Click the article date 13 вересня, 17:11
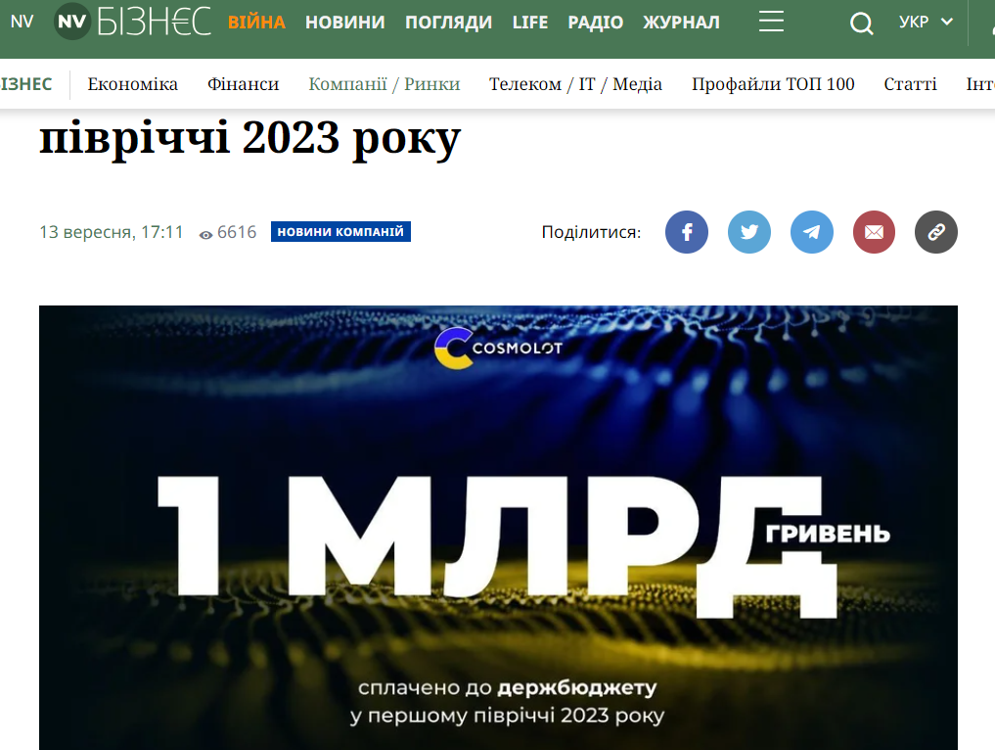Screen dimensions: 995x750 click(x=112, y=232)
